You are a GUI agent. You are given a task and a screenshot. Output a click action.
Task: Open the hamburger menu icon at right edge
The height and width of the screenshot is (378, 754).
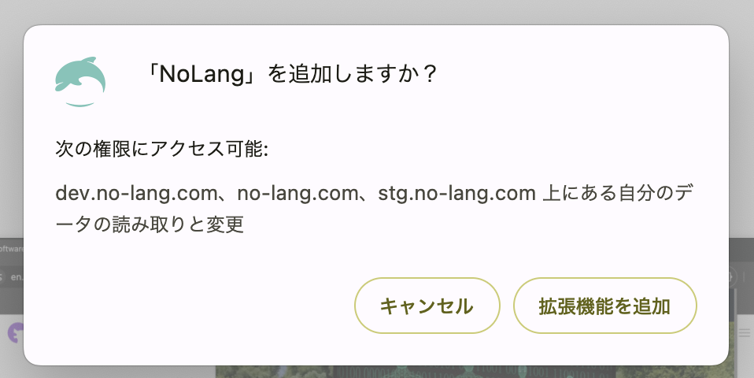[x=744, y=332]
